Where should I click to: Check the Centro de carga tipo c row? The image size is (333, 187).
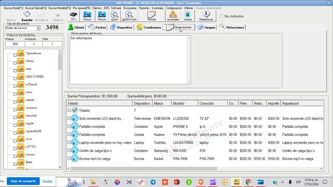coord(69,151)
